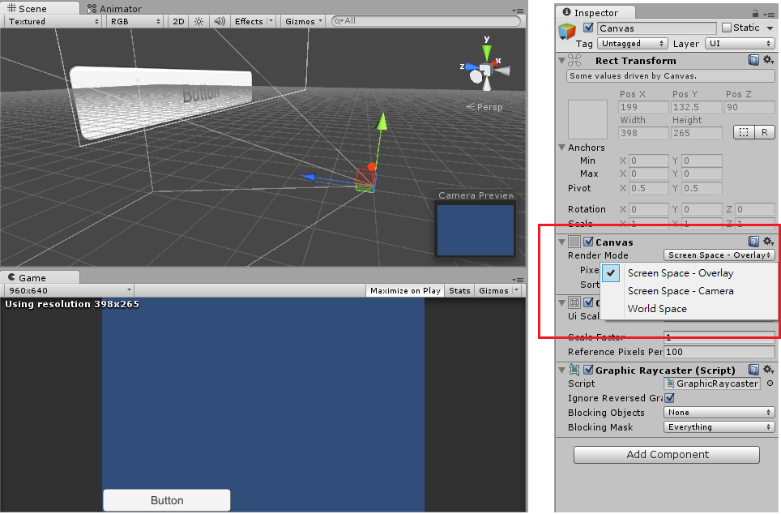Screen dimensions: 781x514
Task: Open the anchor presets selector in Rect Transform
Action: [587, 119]
